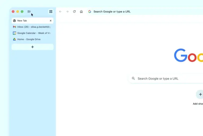
Task: Close the New Tab tab
Action: (x=51, y=21)
